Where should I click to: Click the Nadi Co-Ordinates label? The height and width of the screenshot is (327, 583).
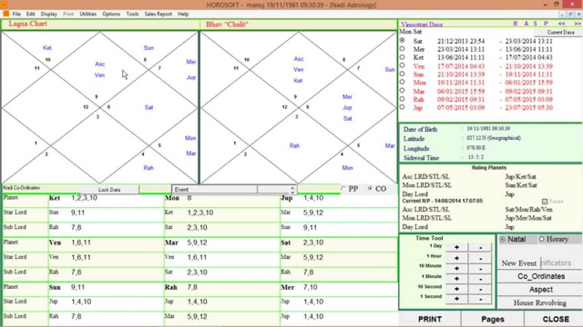point(21,188)
